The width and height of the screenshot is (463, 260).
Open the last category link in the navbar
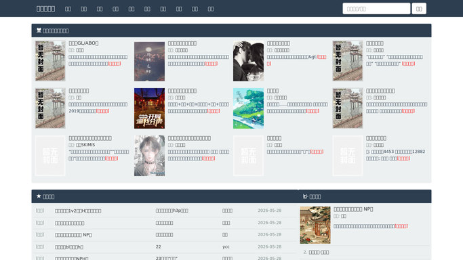211,9
